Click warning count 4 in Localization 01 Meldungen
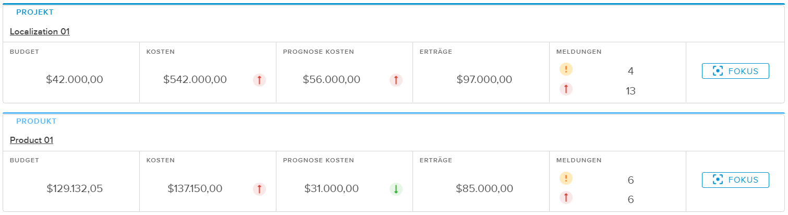 pyautogui.click(x=631, y=71)
